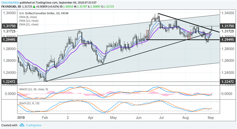Screen dimensions: 237x129
Task: Click the 1.31750 right price label
Action: [228, 26]
